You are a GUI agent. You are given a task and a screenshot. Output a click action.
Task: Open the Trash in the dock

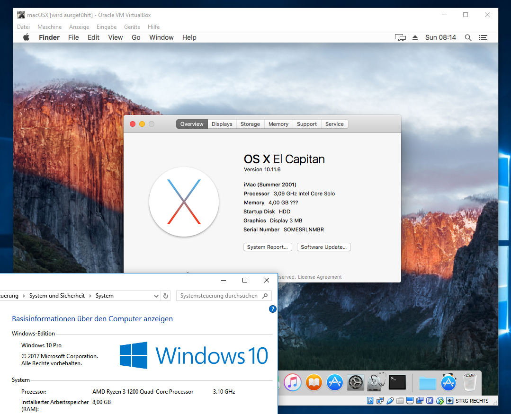(469, 382)
